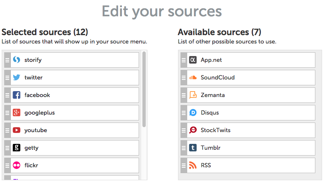Click the storify swirl icon
Viewport: 325px width, 184px height.
coord(17,60)
